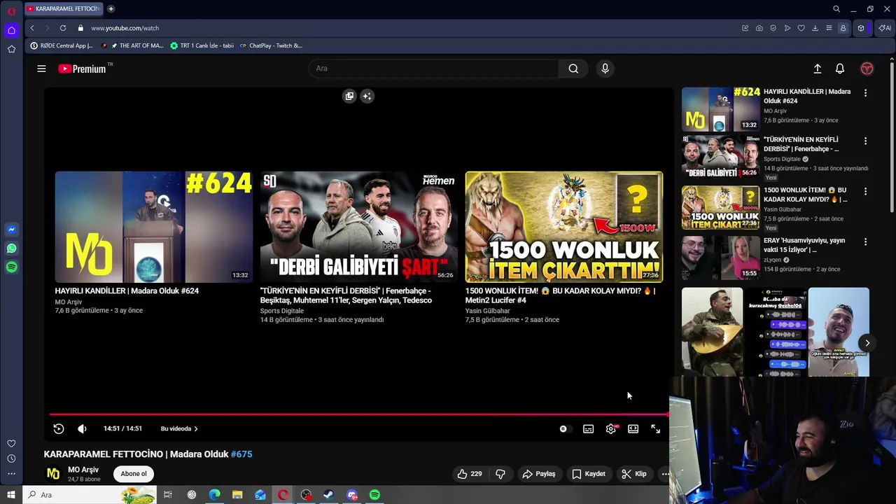The width and height of the screenshot is (896, 504).
Task: Open options menu for sidebar ERAY Husamviyuviyu video
Action: (x=865, y=241)
